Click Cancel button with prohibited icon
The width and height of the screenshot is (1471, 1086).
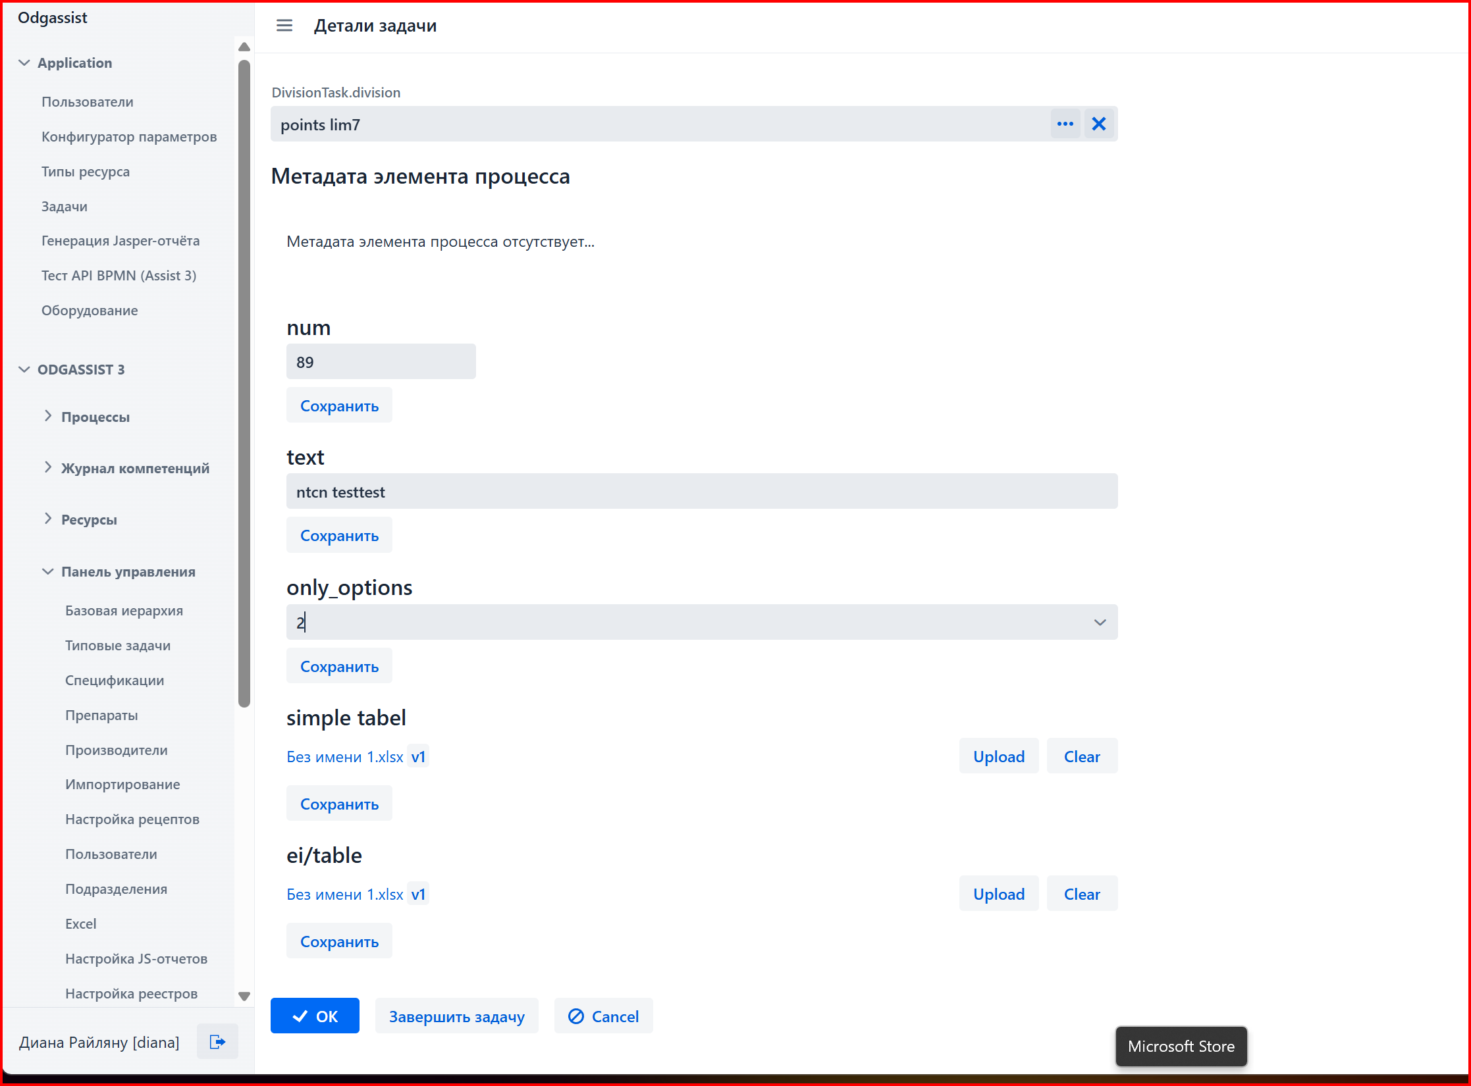click(603, 1016)
